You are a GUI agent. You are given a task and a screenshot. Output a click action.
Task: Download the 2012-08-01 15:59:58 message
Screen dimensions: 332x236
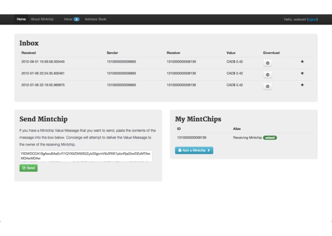tap(268, 63)
